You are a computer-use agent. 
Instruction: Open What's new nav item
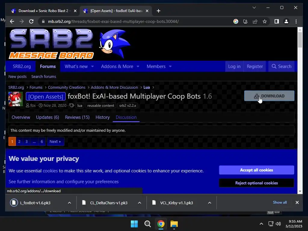click(76, 66)
